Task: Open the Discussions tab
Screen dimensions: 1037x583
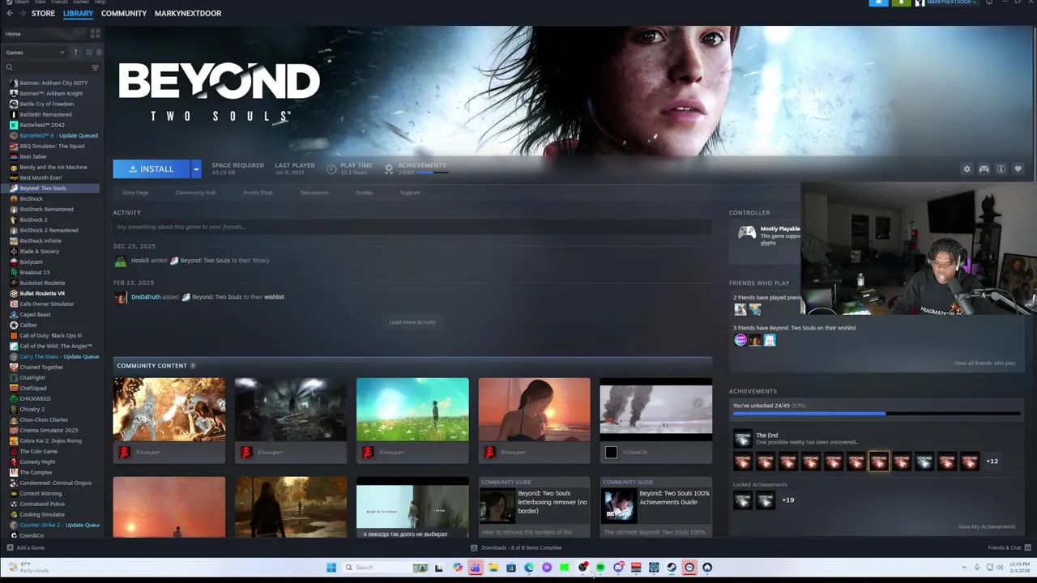Action: point(314,193)
